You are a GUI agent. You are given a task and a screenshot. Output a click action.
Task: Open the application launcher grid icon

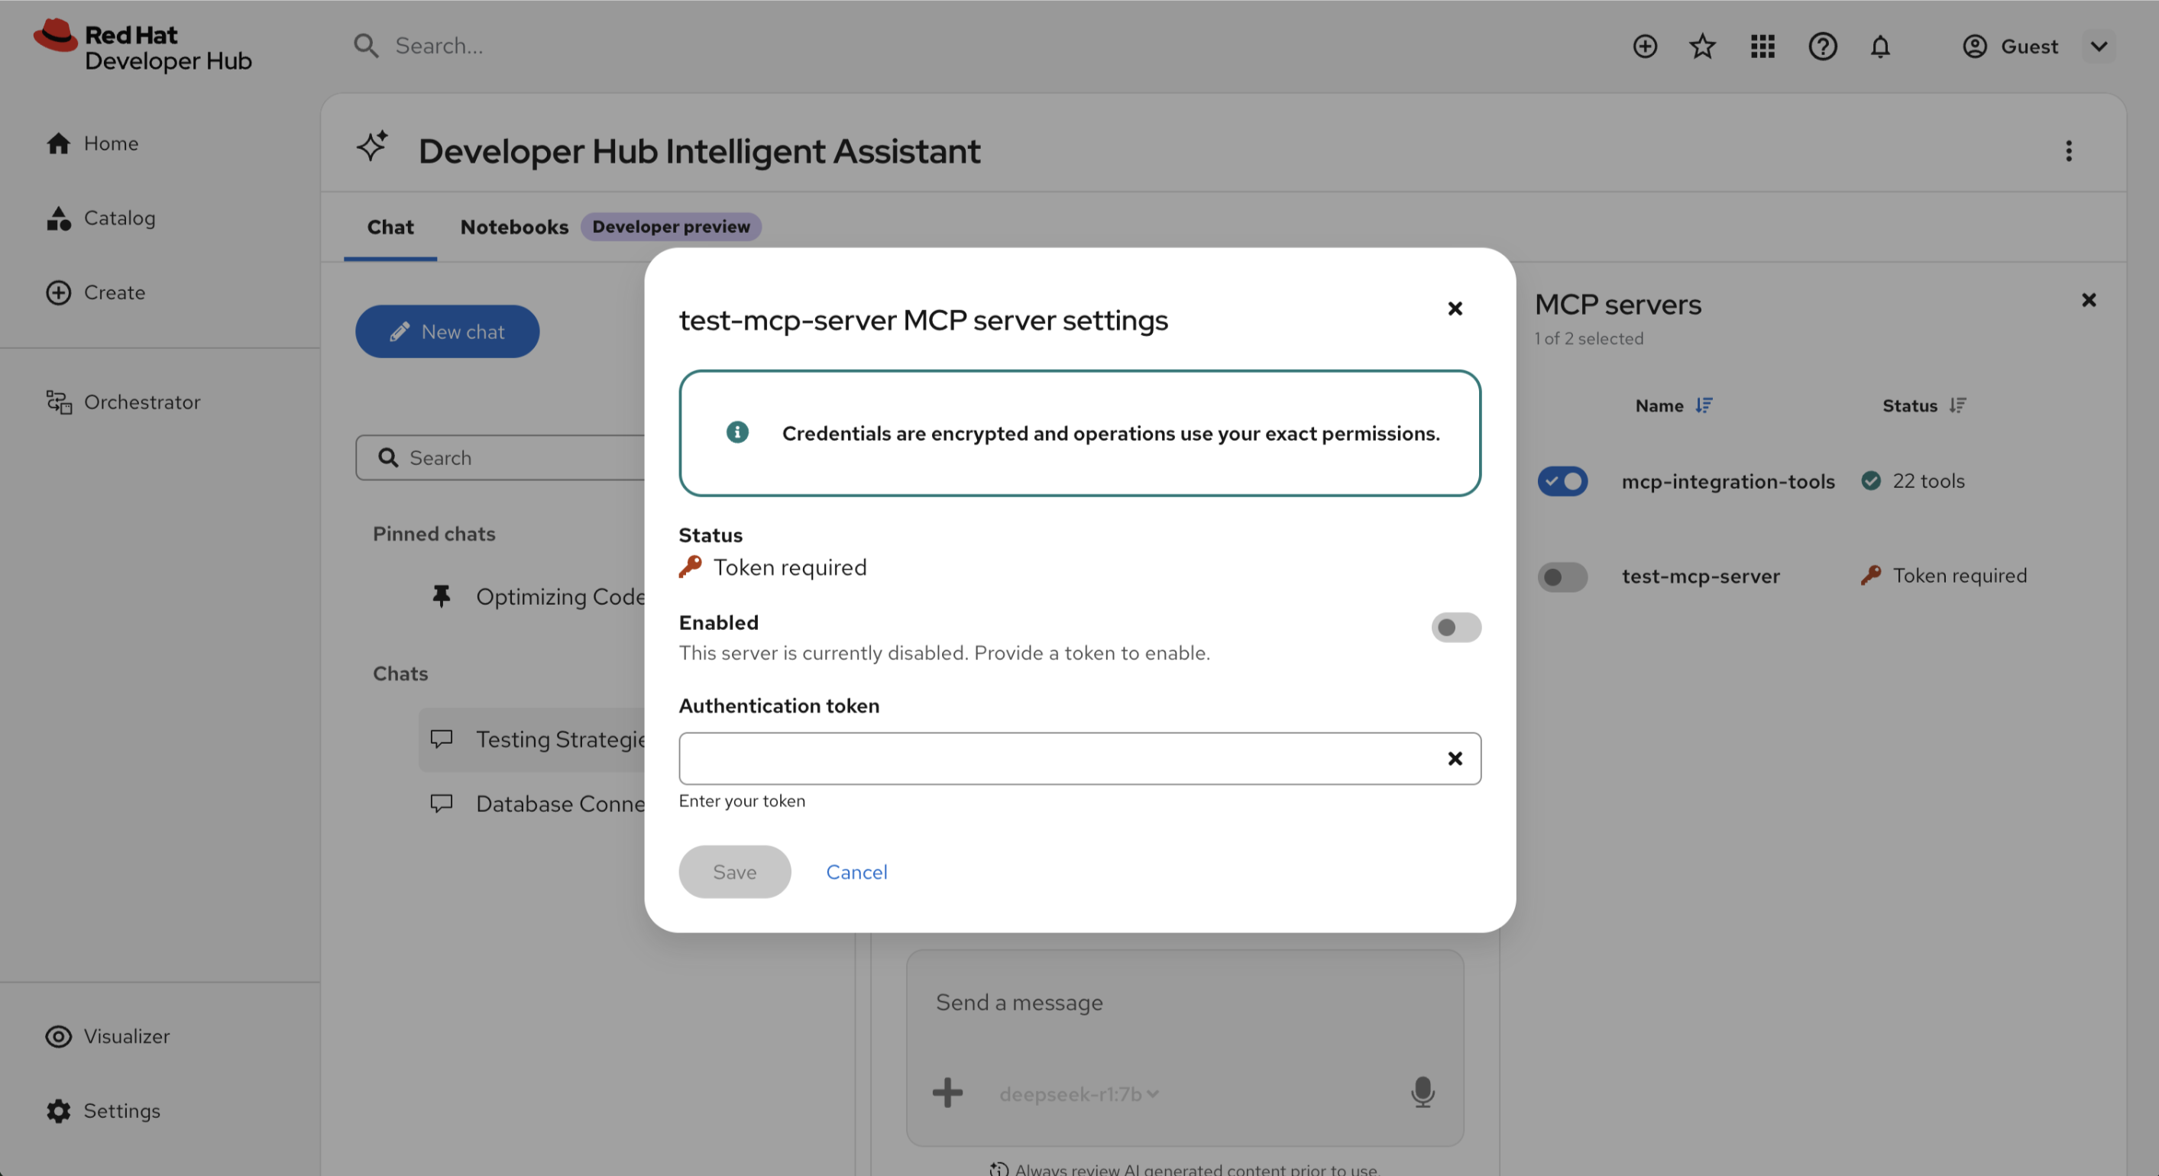1762,46
